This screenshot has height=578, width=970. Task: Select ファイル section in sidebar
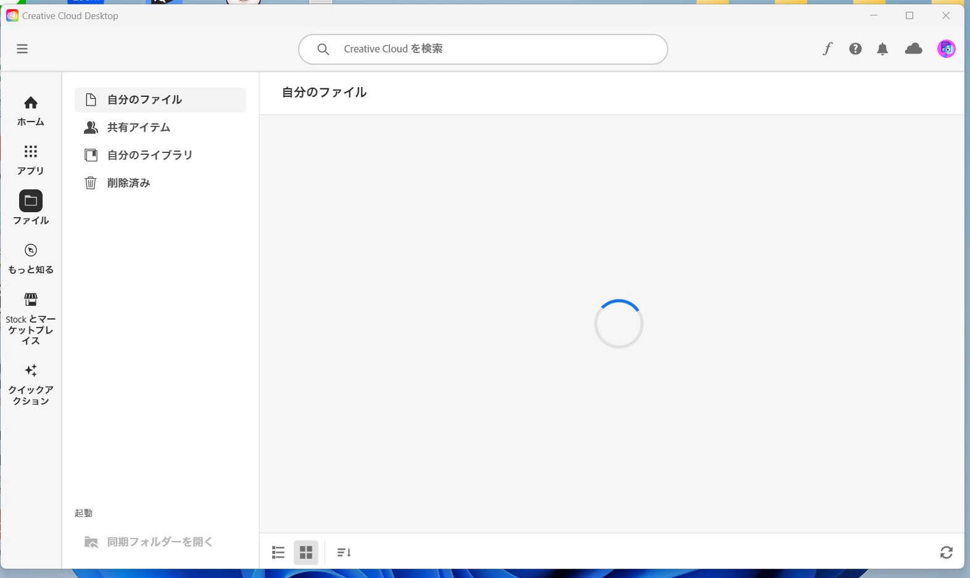click(31, 208)
